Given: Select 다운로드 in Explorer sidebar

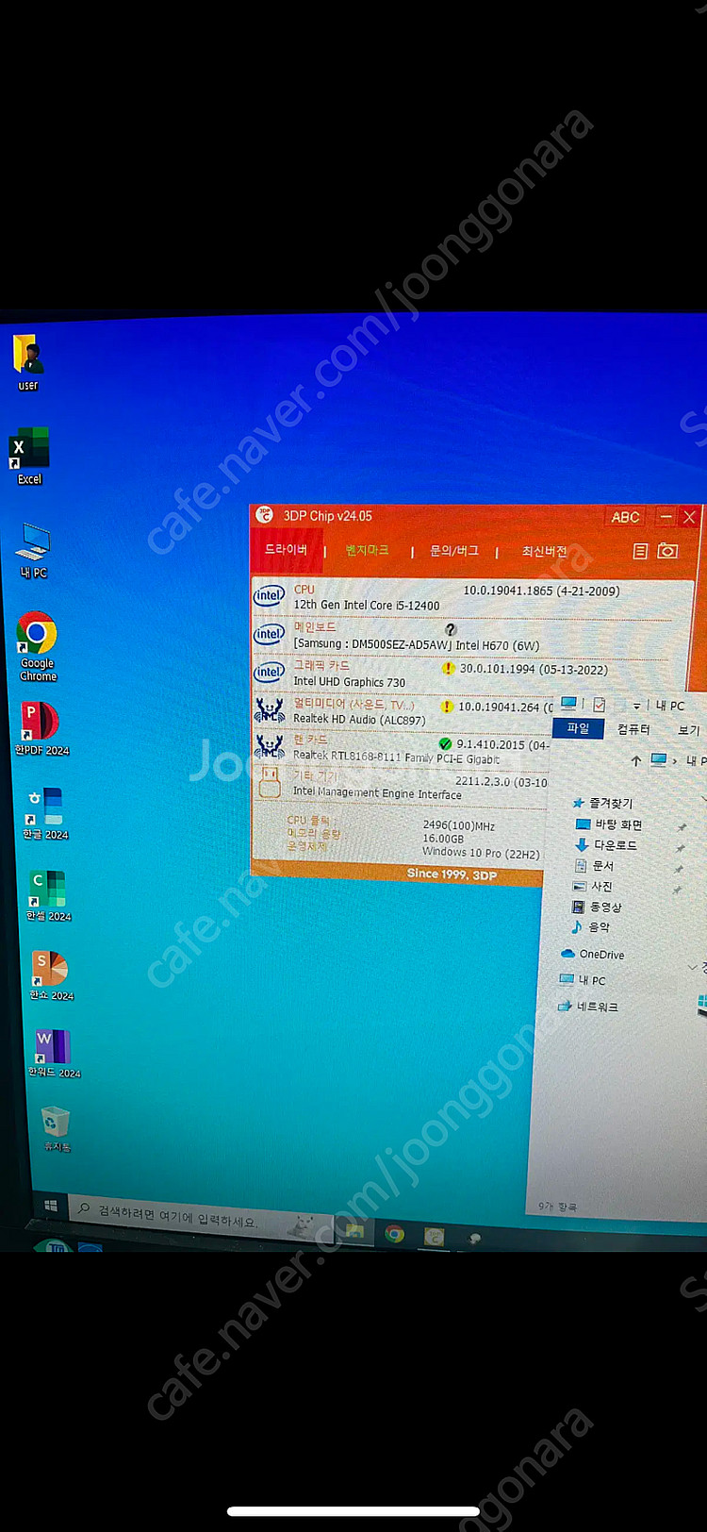Looking at the screenshot, I should point(606,844).
